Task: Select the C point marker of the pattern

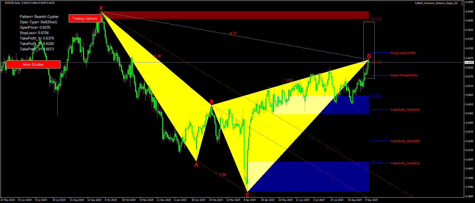Action: pyautogui.click(x=247, y=195)
